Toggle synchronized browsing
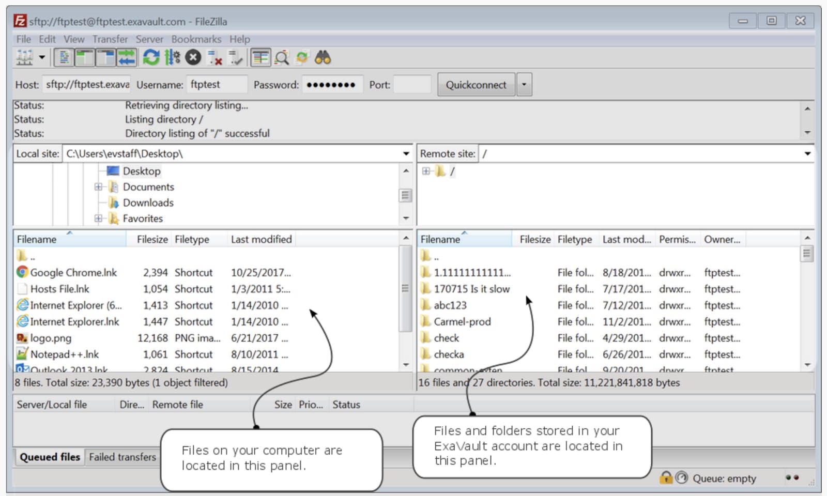827x496 pixels. [301, 57]
